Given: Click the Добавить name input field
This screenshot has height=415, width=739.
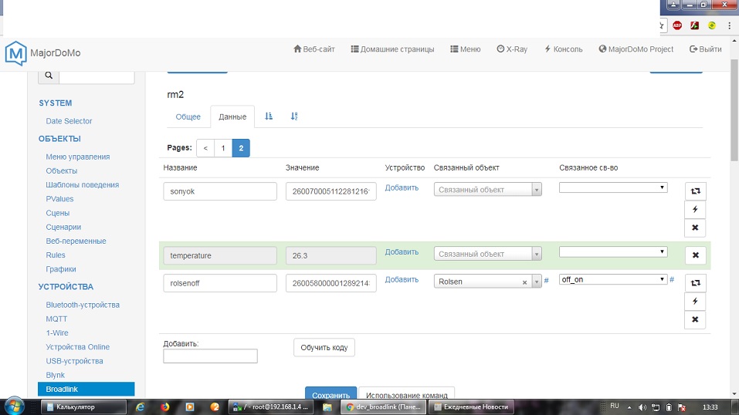Looking at the screenshot, I should tap(210, 356).
